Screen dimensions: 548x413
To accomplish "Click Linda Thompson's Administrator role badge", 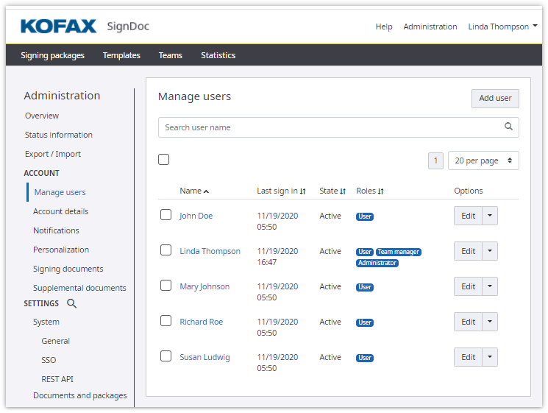I will pyautogui.click(x=377, y=263).
